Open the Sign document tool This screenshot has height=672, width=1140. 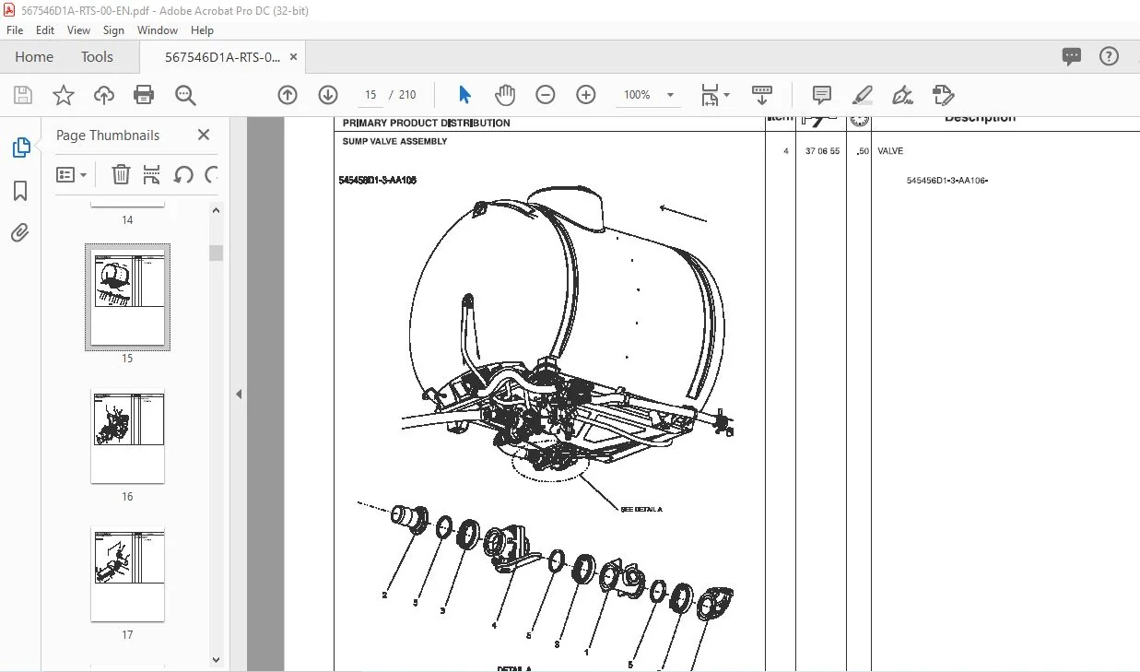pyautogui.click(x=903, y=95)
